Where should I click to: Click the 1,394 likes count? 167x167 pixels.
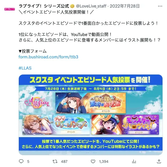104,162
